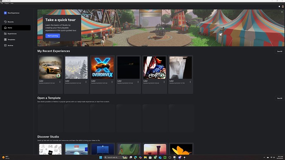
Task: Open options menu for yellow SUV experience
Action: pos(60,82)
